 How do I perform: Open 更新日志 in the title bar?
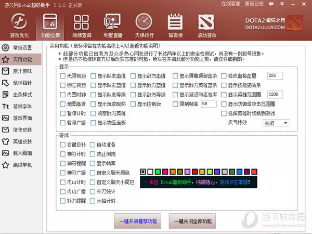tap(254, 4)
